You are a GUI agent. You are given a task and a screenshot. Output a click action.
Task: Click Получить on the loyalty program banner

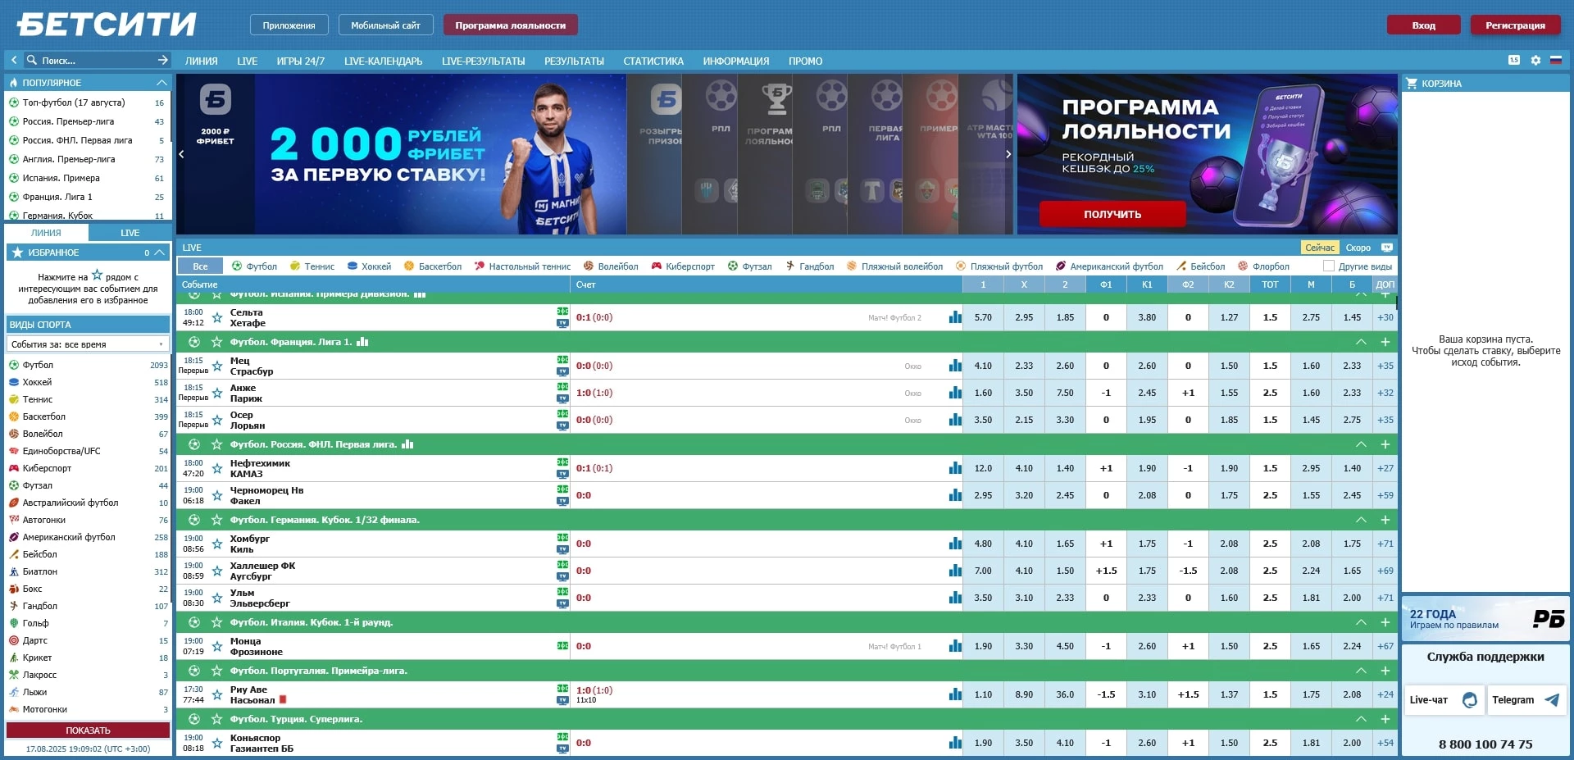(x=1112, y=214)
